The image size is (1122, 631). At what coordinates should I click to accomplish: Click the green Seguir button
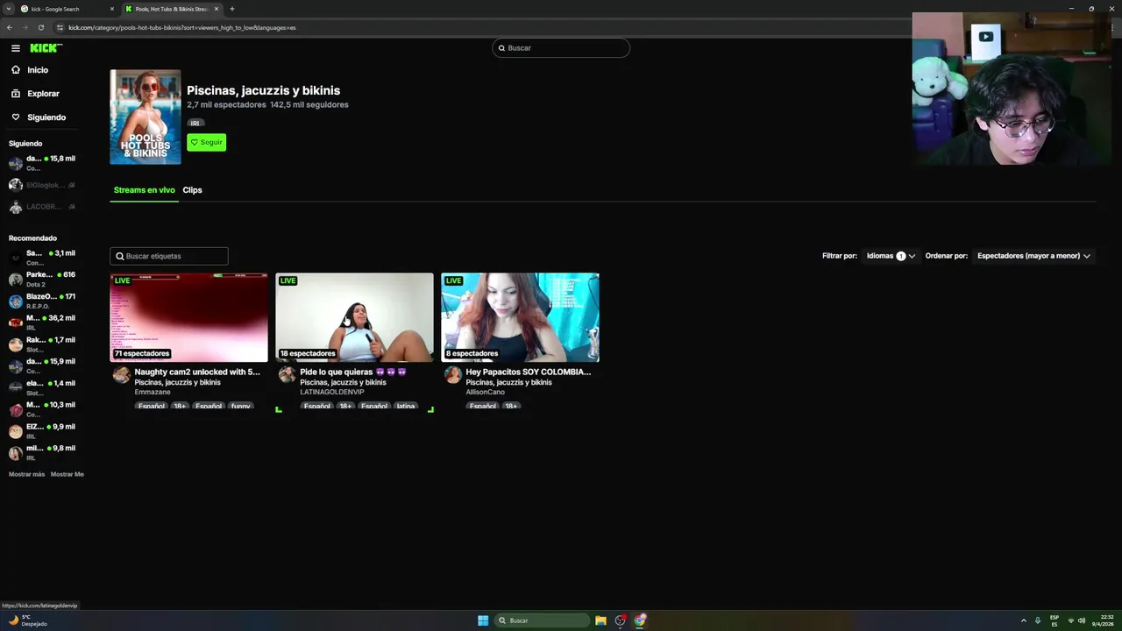click(x=206, y=142)
